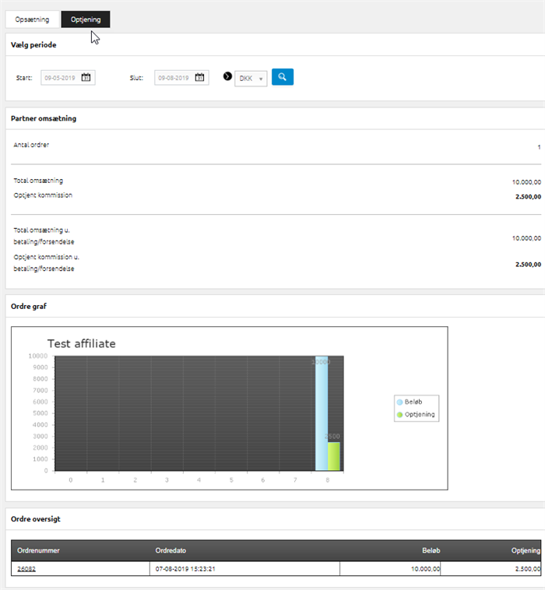Click the Optjening column header in table
The height and width of the screenshot is (590, 545).
pos(525,550)
